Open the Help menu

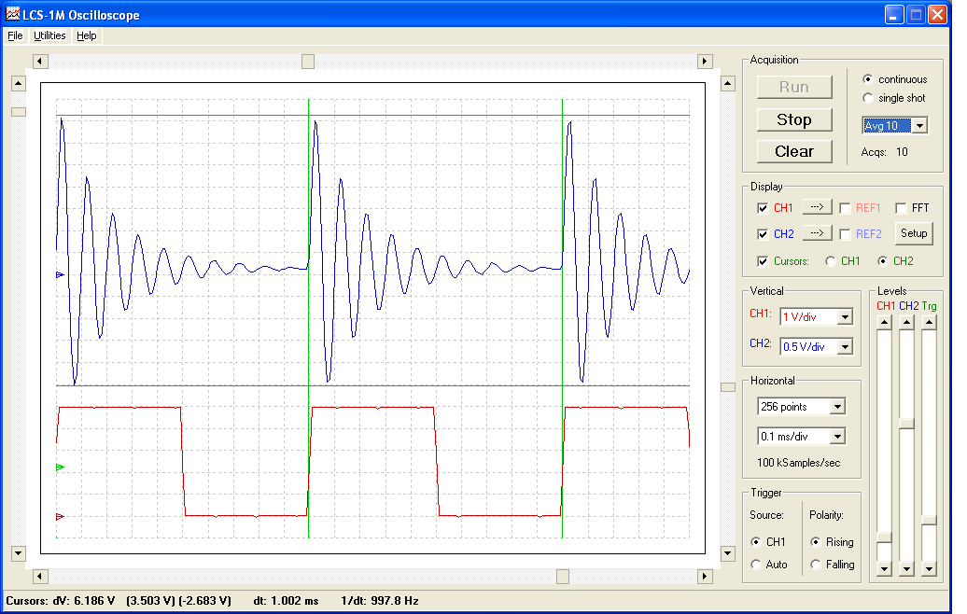tap(86, 35)
